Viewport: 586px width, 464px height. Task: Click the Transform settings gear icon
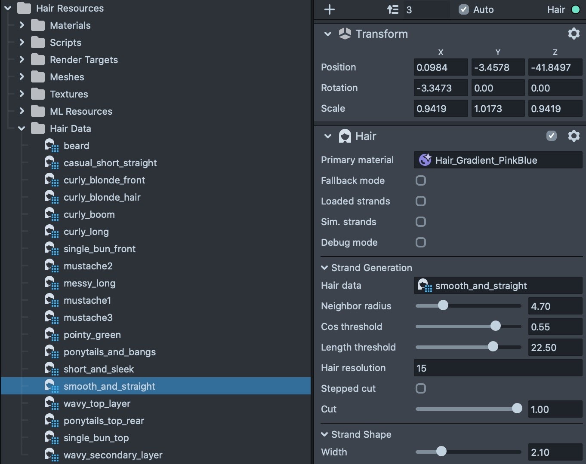574,34
